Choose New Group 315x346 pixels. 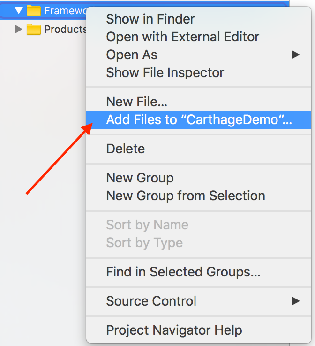pos(140,178)
